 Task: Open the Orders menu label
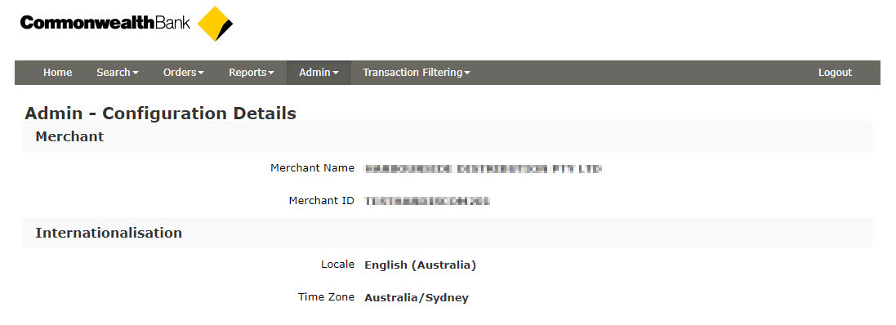pos(180,73)
